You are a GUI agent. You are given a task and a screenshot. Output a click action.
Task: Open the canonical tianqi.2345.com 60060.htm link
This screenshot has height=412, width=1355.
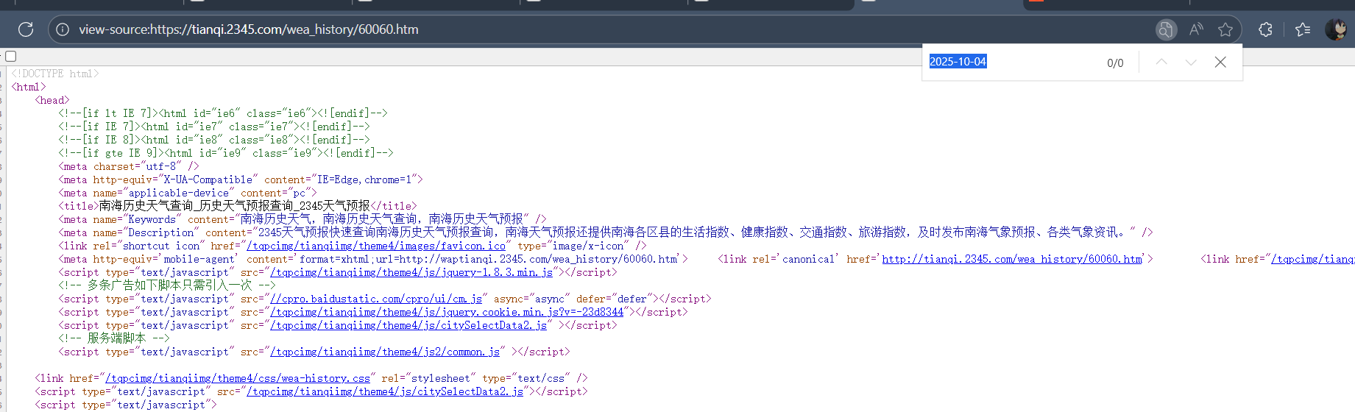tap(1012, 259)
